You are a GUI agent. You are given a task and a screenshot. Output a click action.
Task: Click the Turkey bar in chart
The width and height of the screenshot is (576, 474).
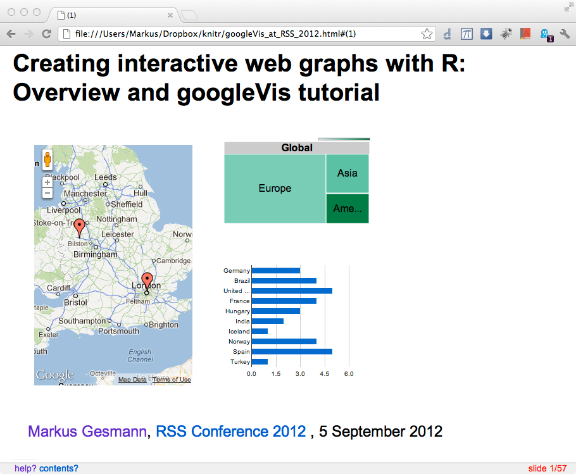click(260, 361)
